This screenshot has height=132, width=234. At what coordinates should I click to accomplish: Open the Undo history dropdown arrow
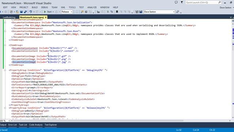[34, 12]
